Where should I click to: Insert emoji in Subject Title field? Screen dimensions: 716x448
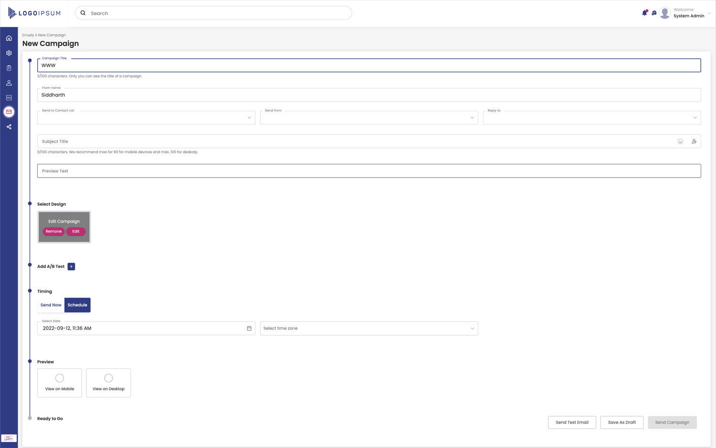coord(680,141)
